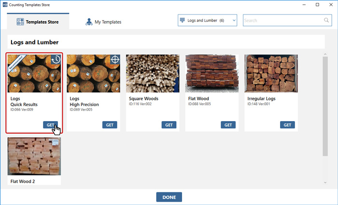Click the filter list icon in category dropdown
The height and width of the screenshot is (205, 338).
[x=183, y=21]
